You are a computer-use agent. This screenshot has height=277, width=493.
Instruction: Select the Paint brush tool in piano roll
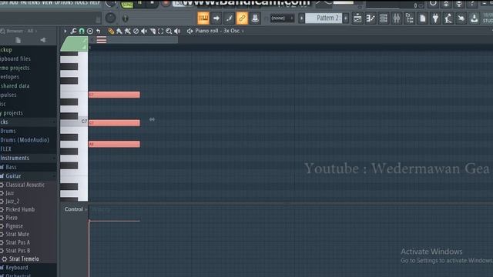(119, 31)
